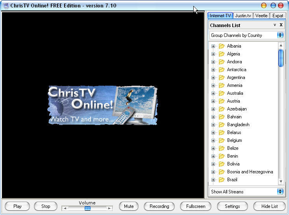Expand the Brazil tree node
The width and height of the screenshot is (289, 215).
pos(213,180)
